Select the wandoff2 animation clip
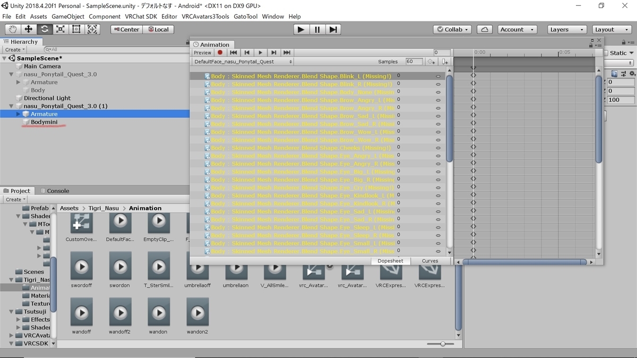Screen dimensions: 637x358 (120, 315)
